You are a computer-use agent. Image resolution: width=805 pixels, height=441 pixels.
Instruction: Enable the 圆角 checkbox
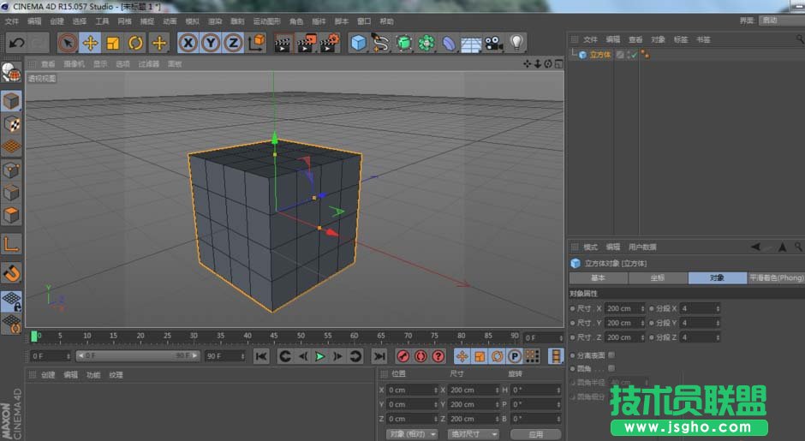click(x=611, y=368)
